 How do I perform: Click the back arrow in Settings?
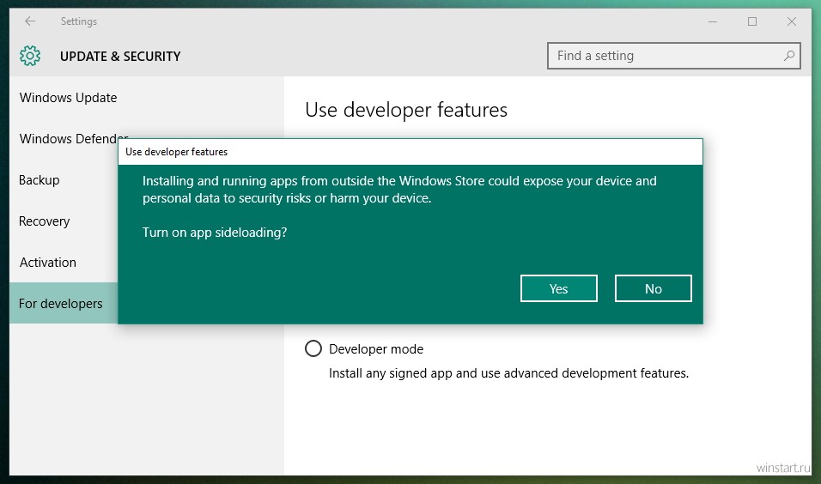tap(30, 21)
